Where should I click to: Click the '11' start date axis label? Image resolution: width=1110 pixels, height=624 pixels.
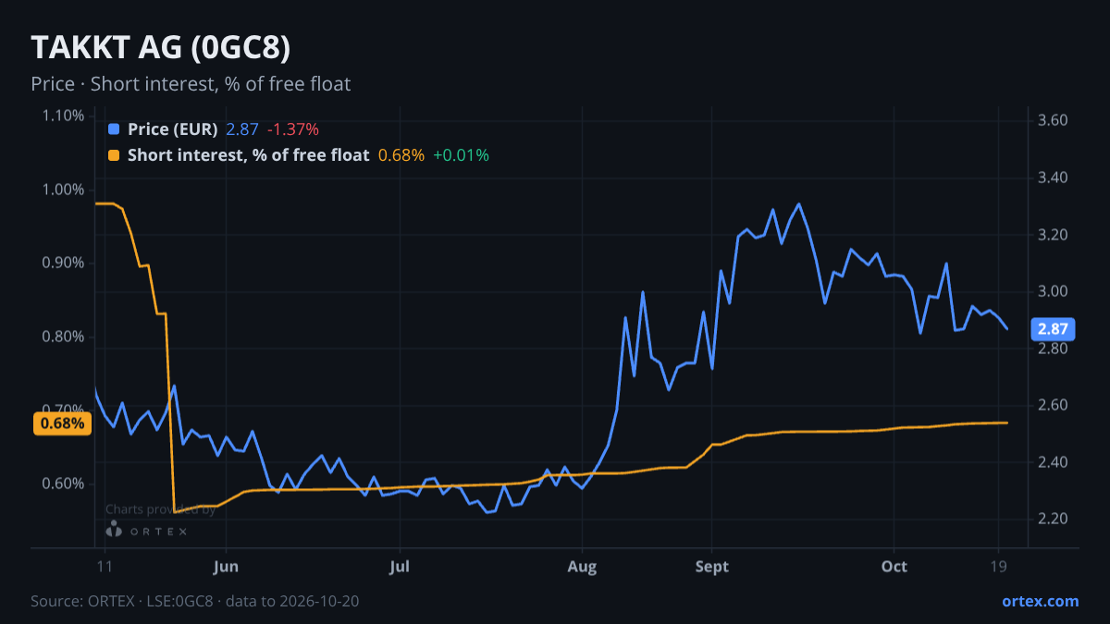click(x=103, y=566)
